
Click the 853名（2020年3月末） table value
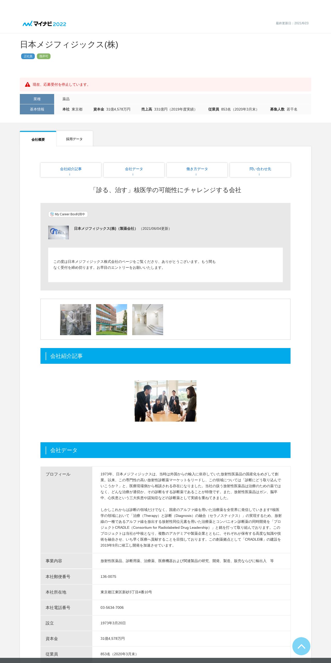pos(119,654)
